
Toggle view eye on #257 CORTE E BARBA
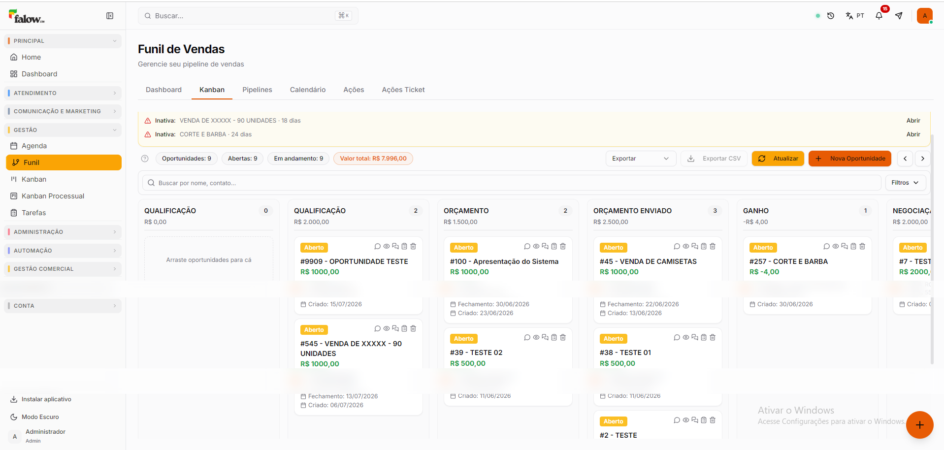pos(836,246)
